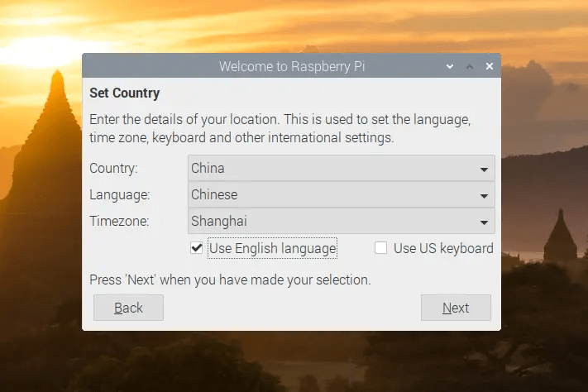Click the arrow on the Timezone field

click(483, 222)
